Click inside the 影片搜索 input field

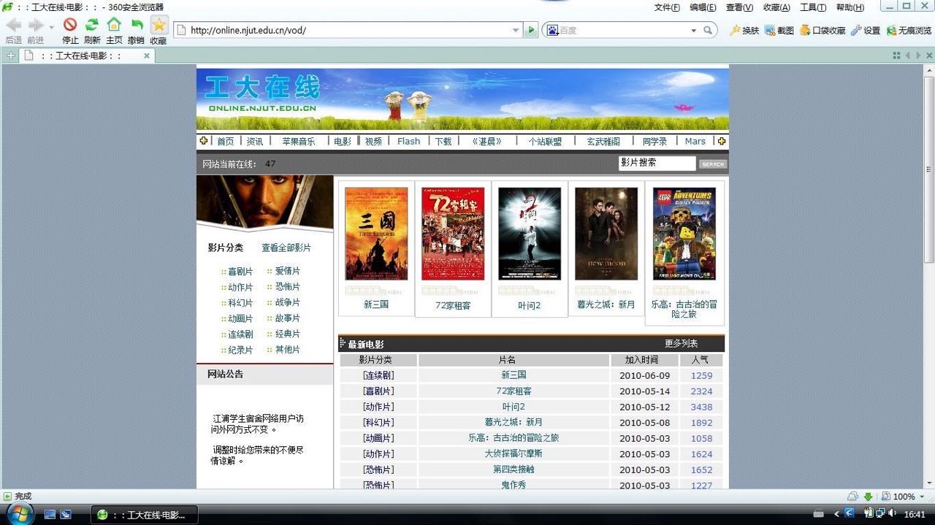click(x=656, y=164)
